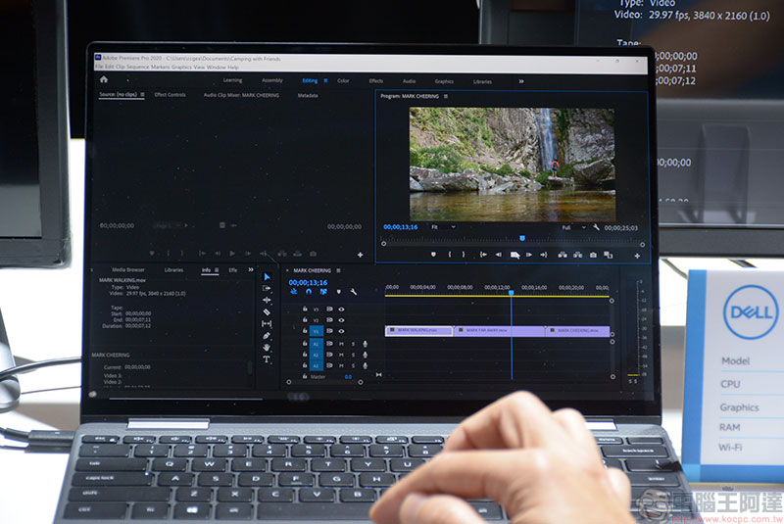Hide track V3 with its eye icon
This screenshot has width=784, height=524.
[x=341, y=310]
